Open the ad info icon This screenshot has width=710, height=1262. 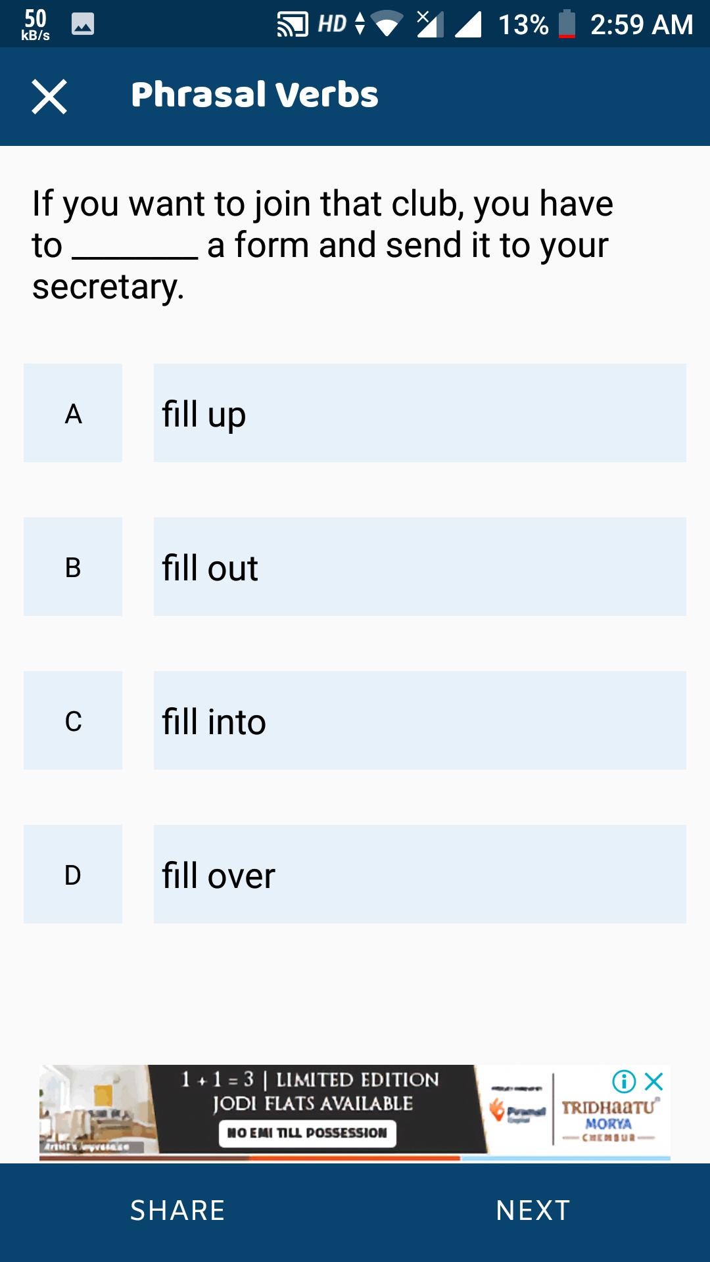point(623,1081)
